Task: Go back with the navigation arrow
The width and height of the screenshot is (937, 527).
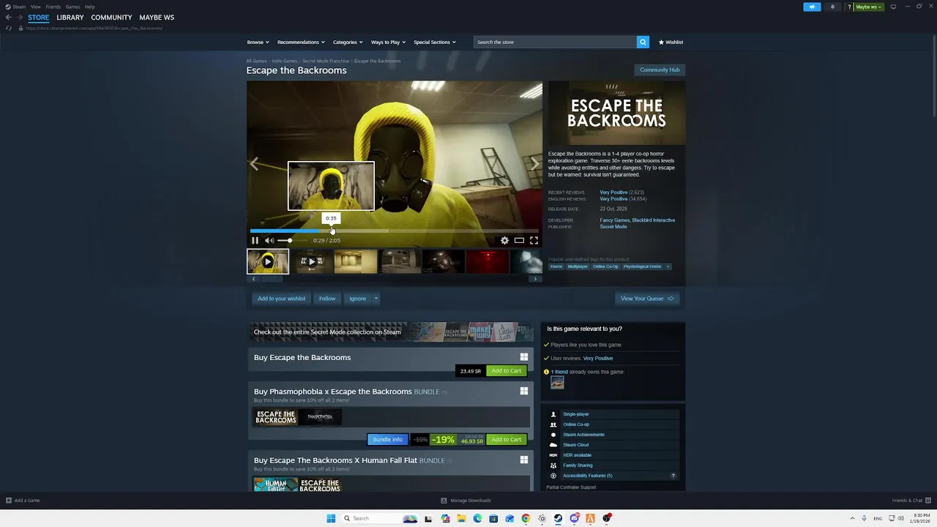Action: click(9, 18)
